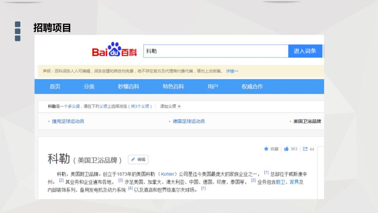Click the plus icon beside 添加义项
This screenshot has height=213, width=378.
(179, 106)
